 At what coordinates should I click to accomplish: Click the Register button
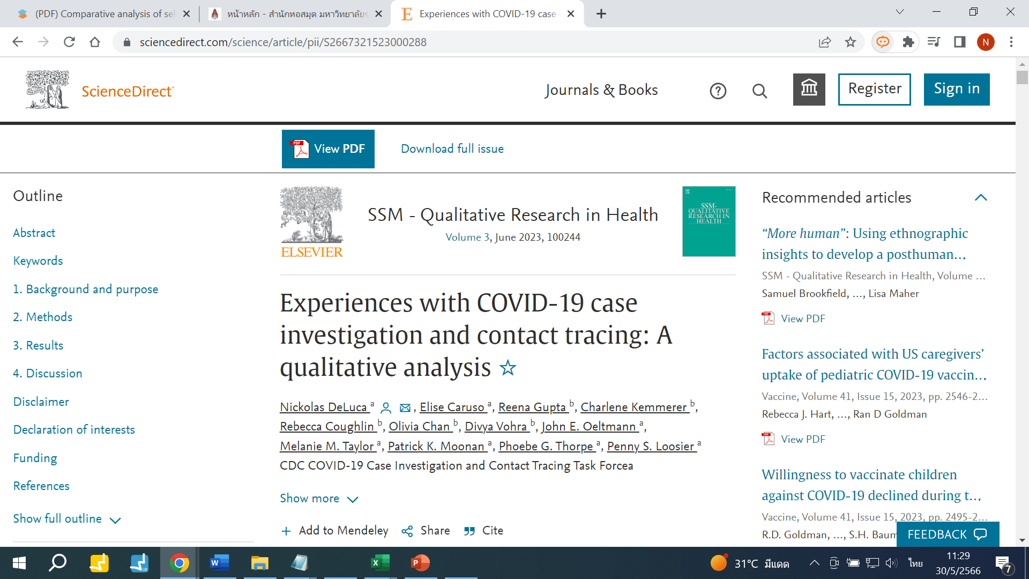point(875,89)
